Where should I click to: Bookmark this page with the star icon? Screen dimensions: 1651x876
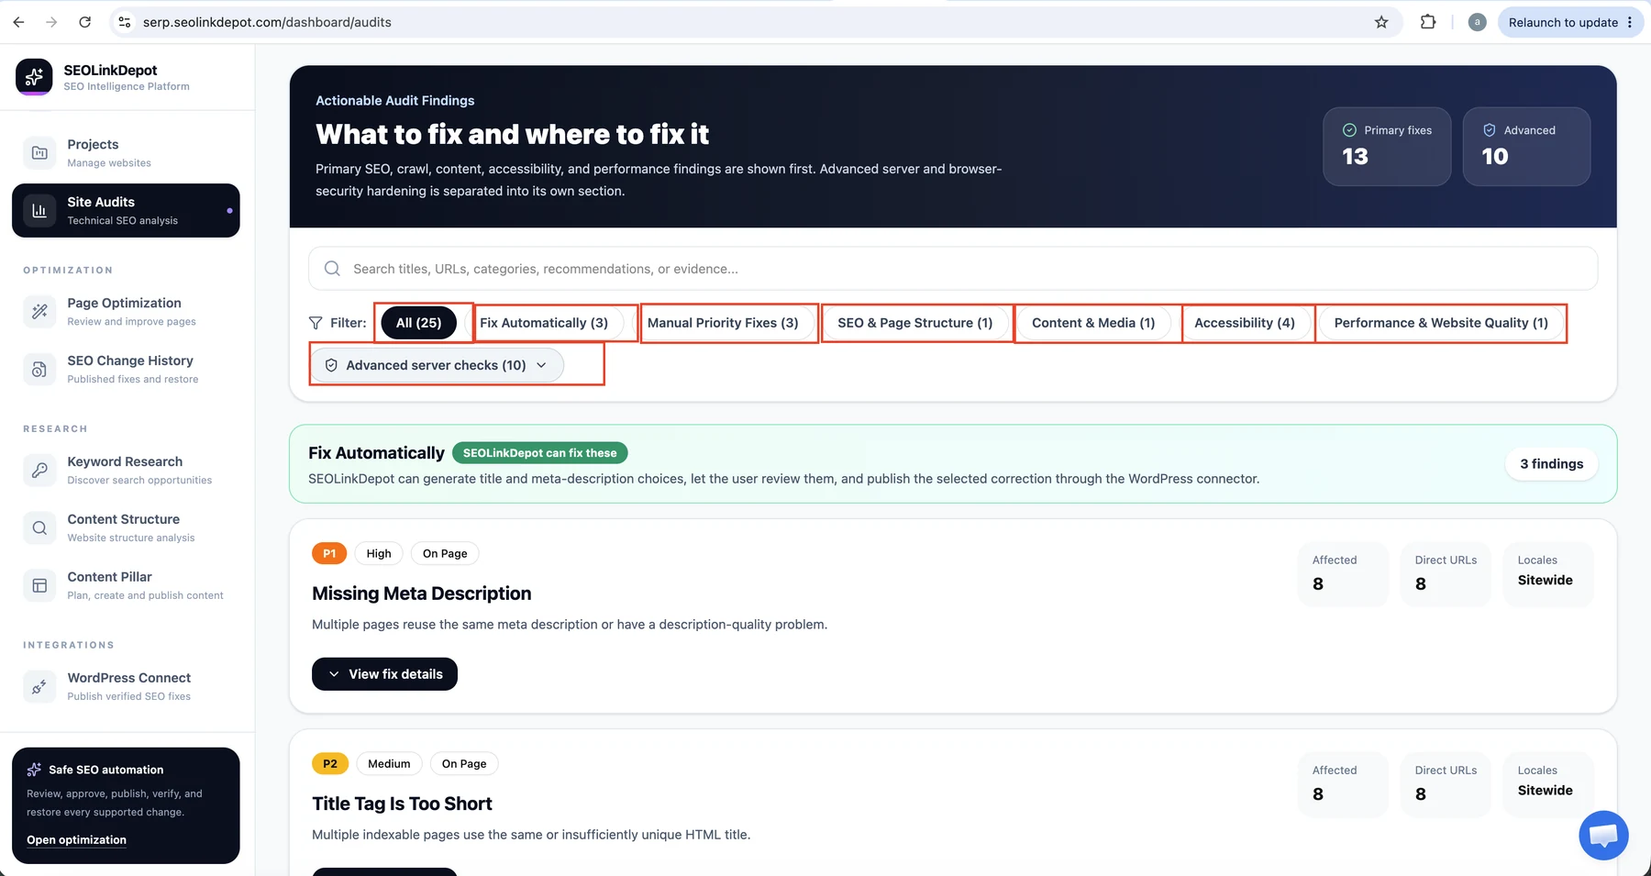1381,22
